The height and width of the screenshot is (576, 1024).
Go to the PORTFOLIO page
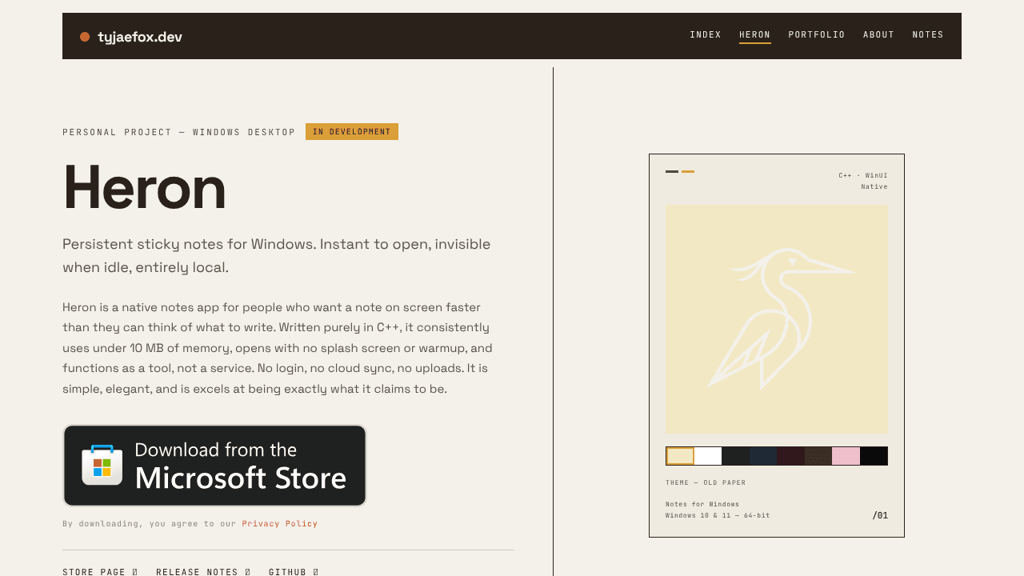point(817,35)
